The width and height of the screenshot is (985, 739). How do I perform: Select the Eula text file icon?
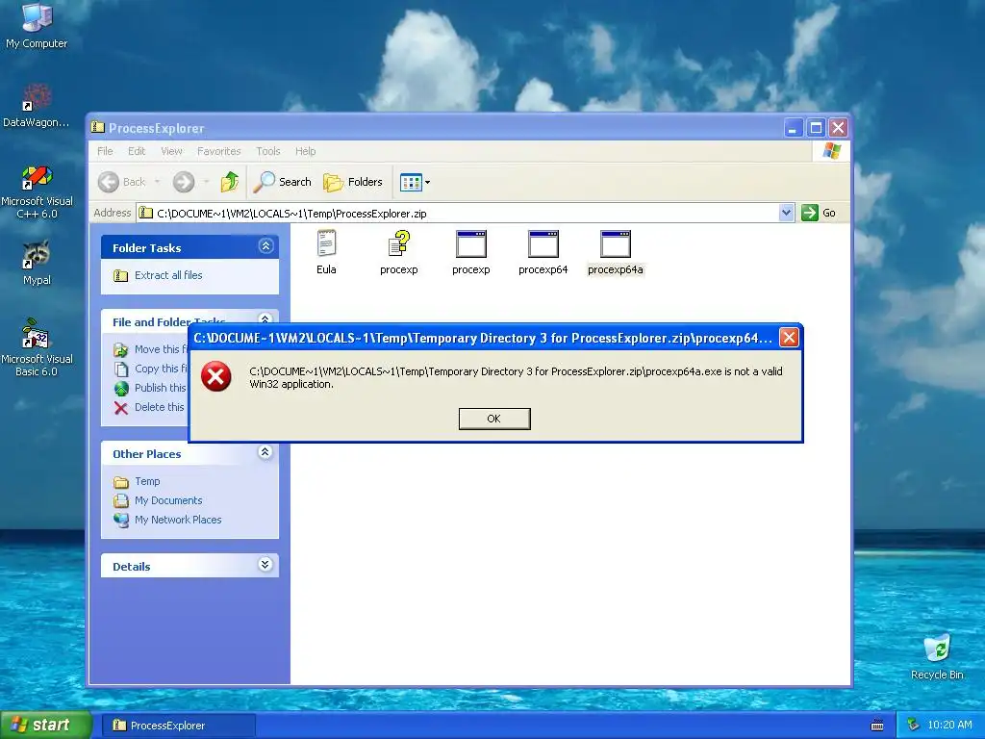(326, 252)
